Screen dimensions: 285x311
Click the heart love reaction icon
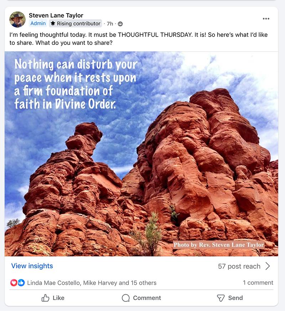[x=14, y=283]
